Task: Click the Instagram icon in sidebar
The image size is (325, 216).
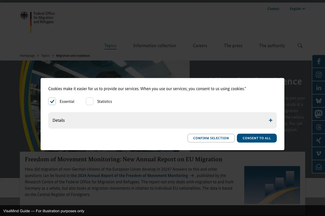Action: click(319, 75)
